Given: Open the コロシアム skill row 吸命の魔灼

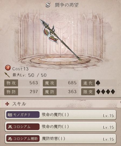Looking at the screenshot, I should click(x=60, y=127).
